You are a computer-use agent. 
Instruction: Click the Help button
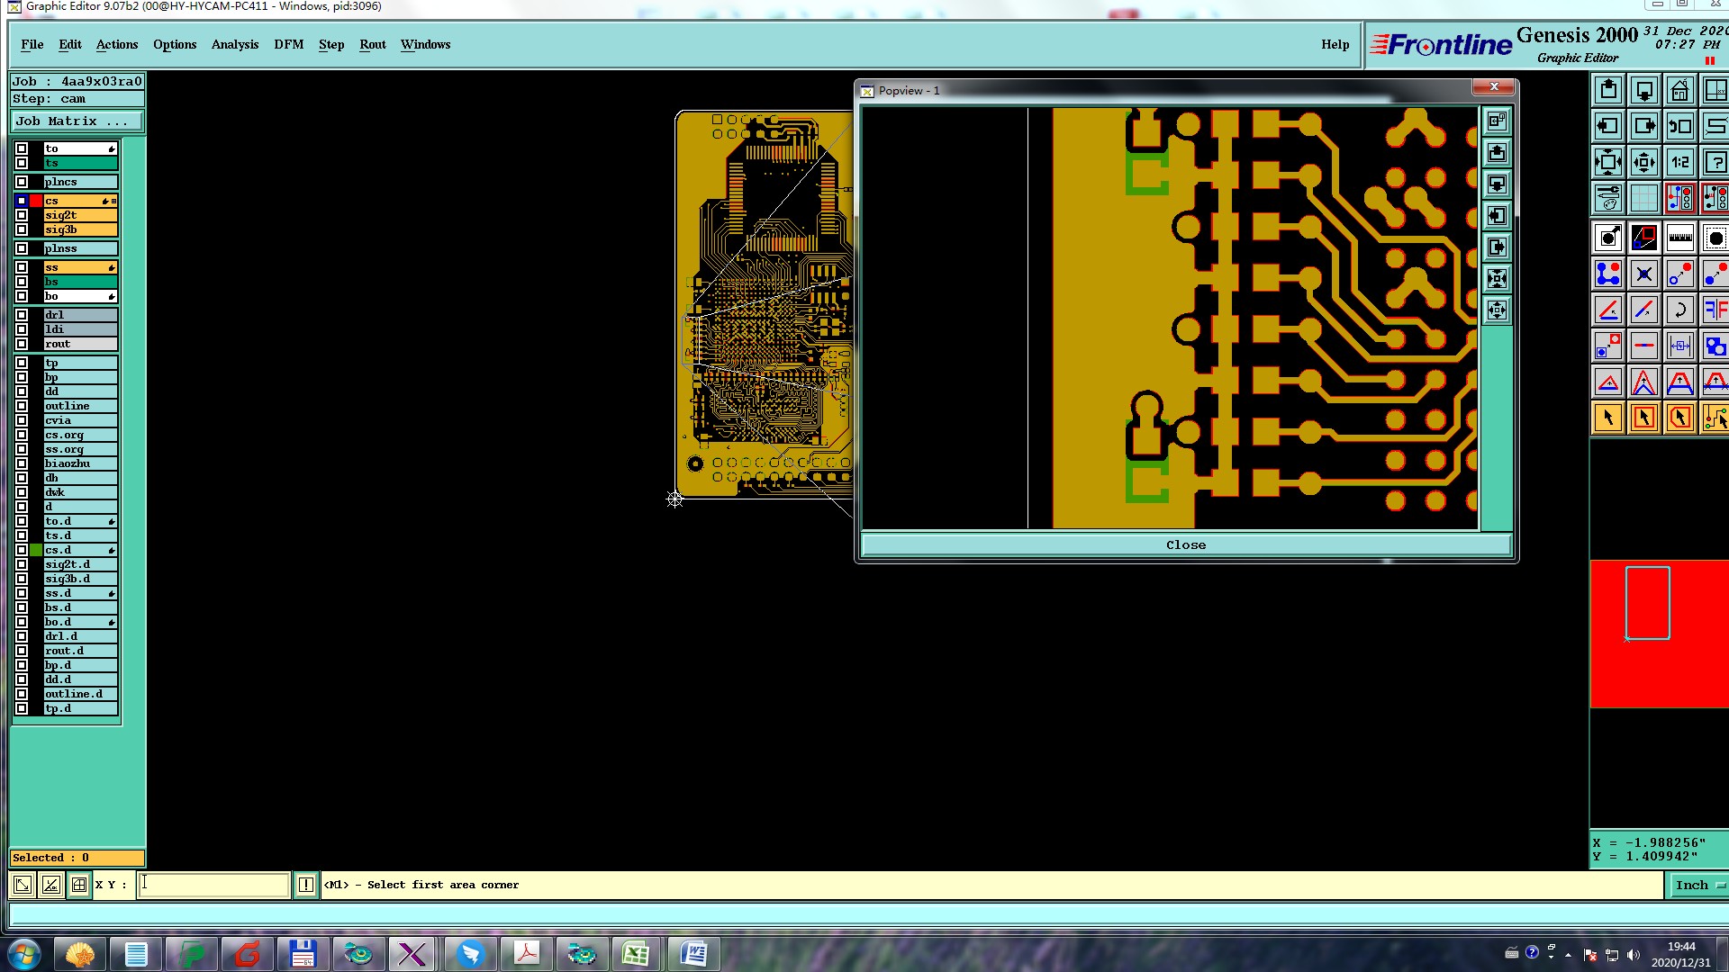point(1335,44)
